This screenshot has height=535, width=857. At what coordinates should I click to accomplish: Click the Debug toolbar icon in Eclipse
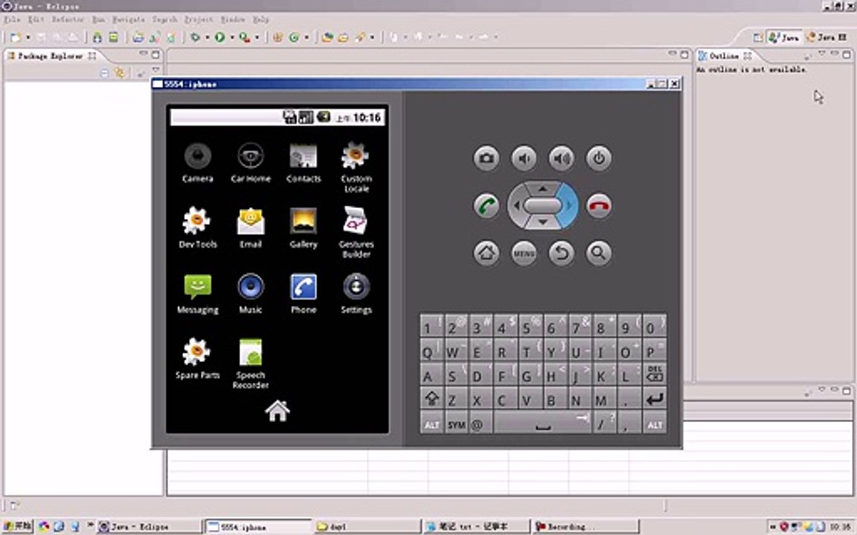[195, 37]
